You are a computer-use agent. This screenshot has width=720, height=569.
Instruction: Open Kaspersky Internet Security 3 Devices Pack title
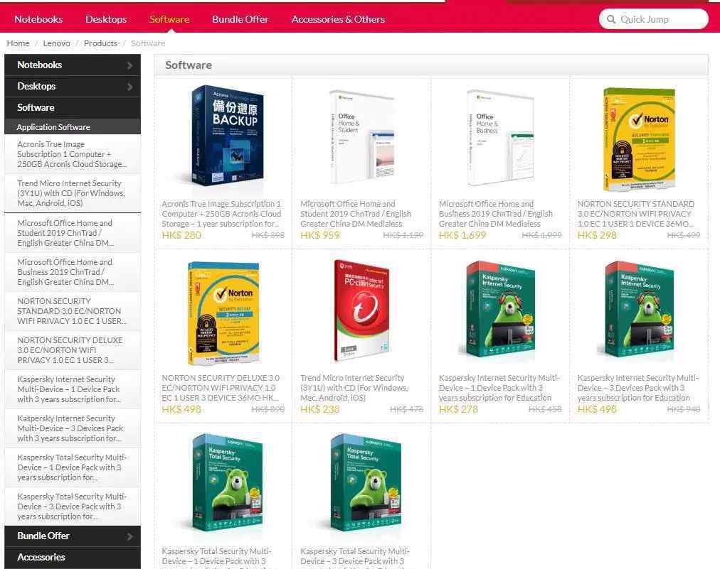[x=638, y=388]
